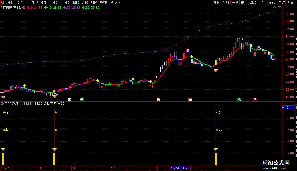Expand the 股朋指标网 indicator dropdown

[2, 104]
